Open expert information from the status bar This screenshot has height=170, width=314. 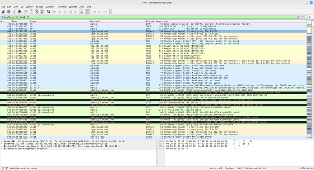(x=3, y=168)
